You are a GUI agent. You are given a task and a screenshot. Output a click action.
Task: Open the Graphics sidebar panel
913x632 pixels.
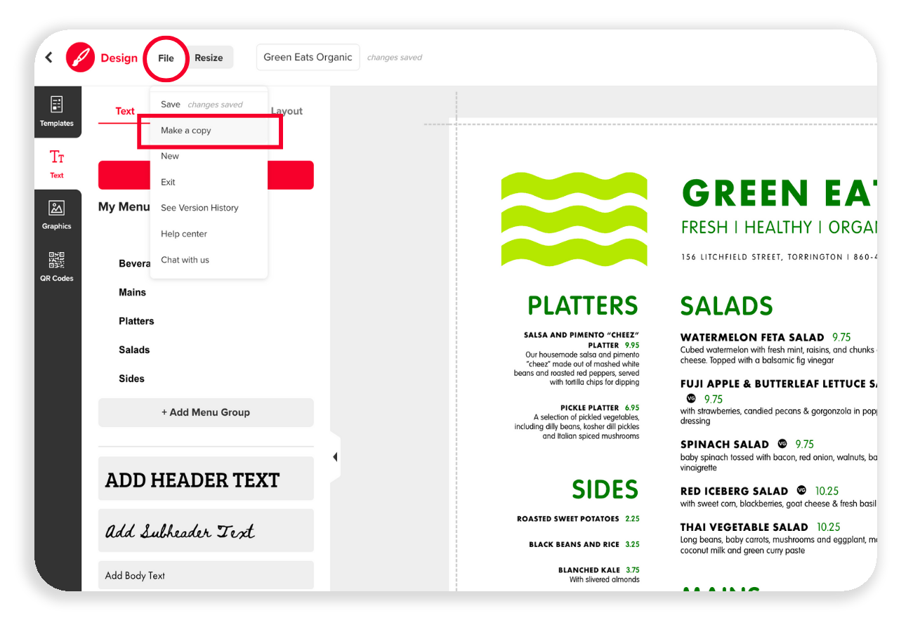click(x=57, y=215)
